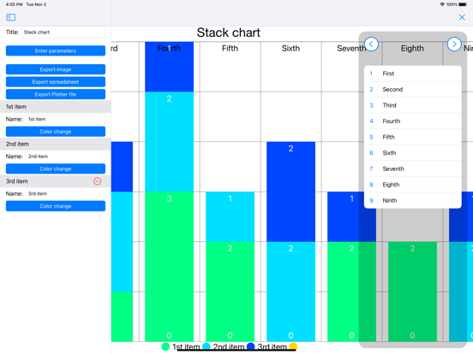The height and width of the screenshot is (354, 473).
Task: Click the 2nd item section header
Action: 56,144
